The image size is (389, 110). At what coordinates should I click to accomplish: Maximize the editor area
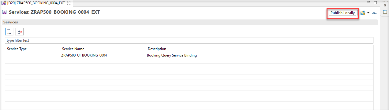click(x=375, y=3)
